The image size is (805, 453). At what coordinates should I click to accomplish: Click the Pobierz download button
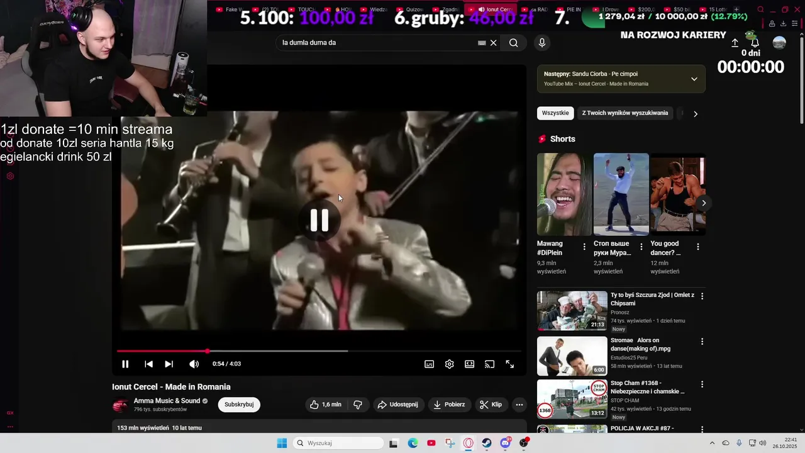[x=449, y=405]
